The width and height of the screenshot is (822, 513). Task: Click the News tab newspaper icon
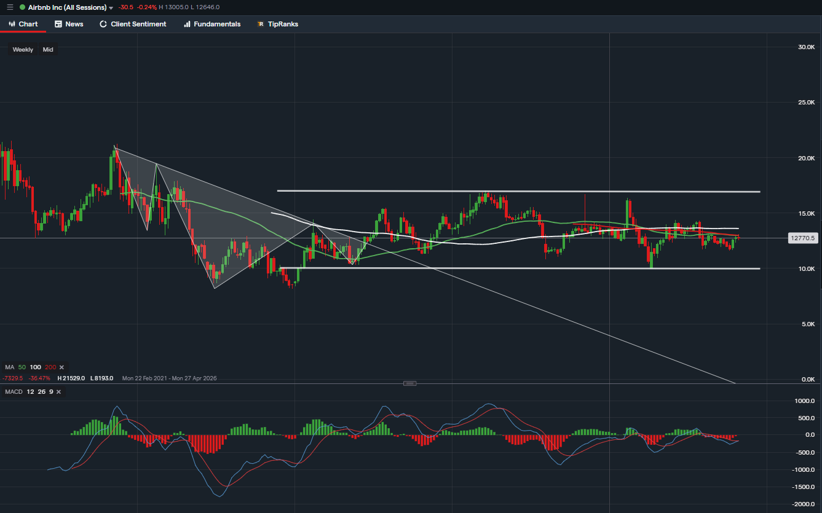[x=58, y=24]
